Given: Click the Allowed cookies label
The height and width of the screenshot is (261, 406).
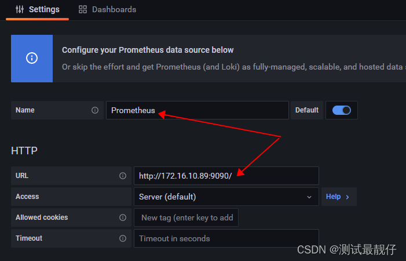Looking at the screenshot, I should (x=42, y=217).
